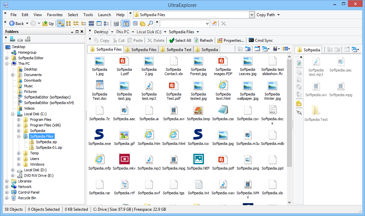Toggle the dual-pane layout button
Image resolution: width=365 pixels, height=216 pixels.
coord(126,23)
